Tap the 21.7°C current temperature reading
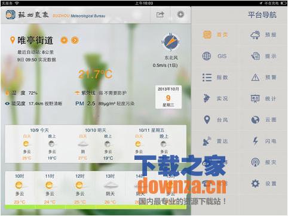The height and width of the screenshot is (216, 288). click(x=96, y=74)
